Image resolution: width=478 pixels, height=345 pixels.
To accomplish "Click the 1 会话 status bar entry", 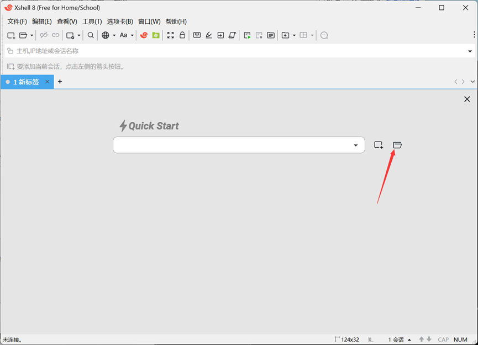I will (396, 339).
